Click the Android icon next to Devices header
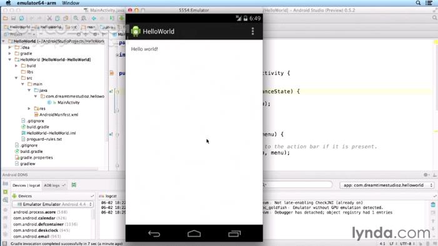 click(x=14, y=196)
